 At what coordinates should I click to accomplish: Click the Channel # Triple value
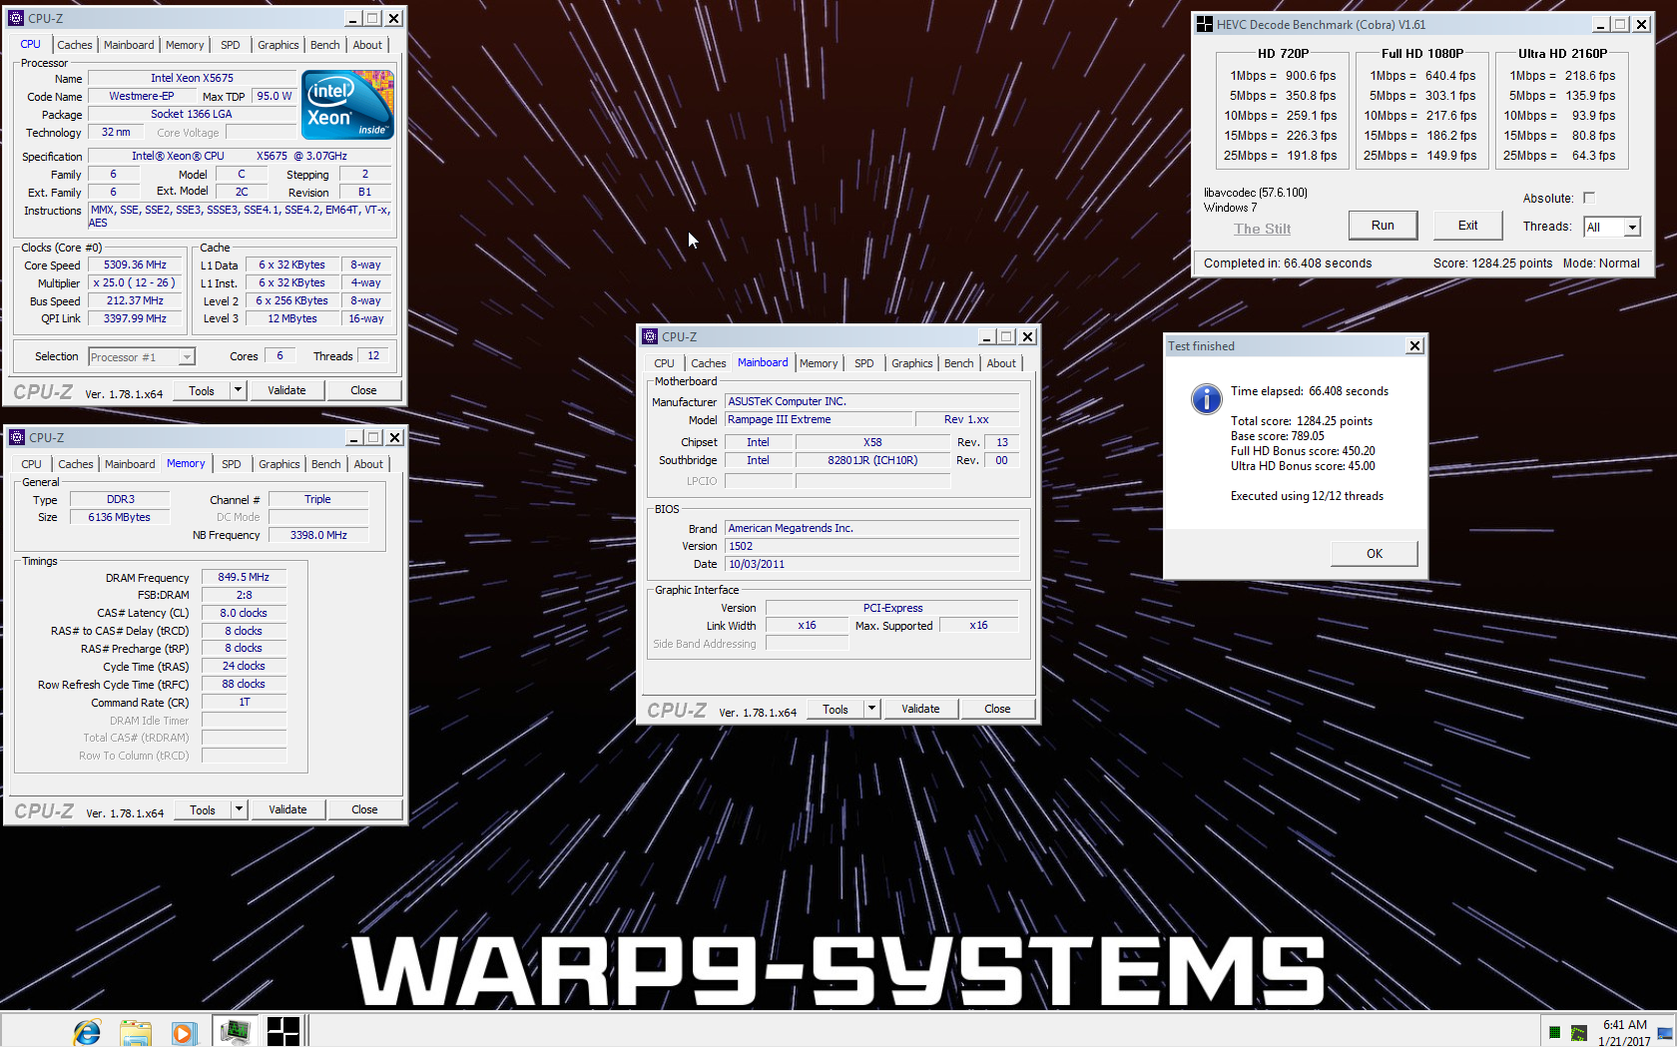[x=318, y=499]
